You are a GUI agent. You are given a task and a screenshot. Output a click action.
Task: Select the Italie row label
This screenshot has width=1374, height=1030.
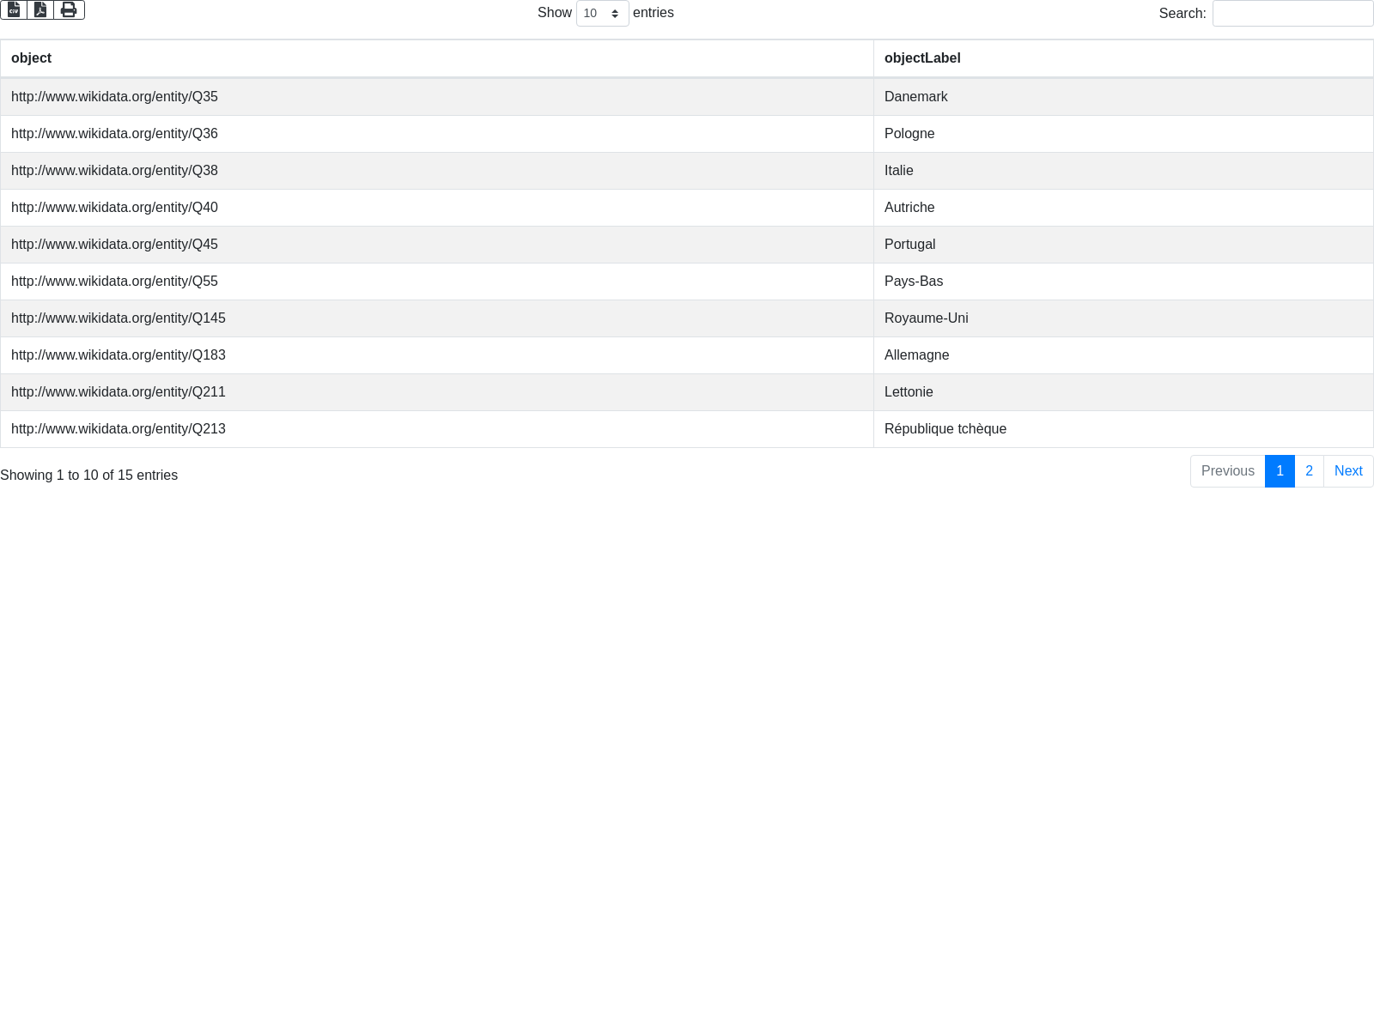coord(898,171)
